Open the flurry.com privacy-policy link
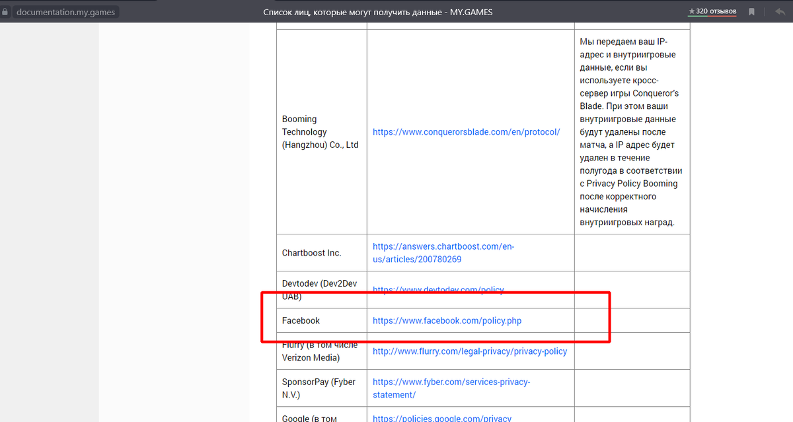The image size is (793, 422). pos(470,351)
